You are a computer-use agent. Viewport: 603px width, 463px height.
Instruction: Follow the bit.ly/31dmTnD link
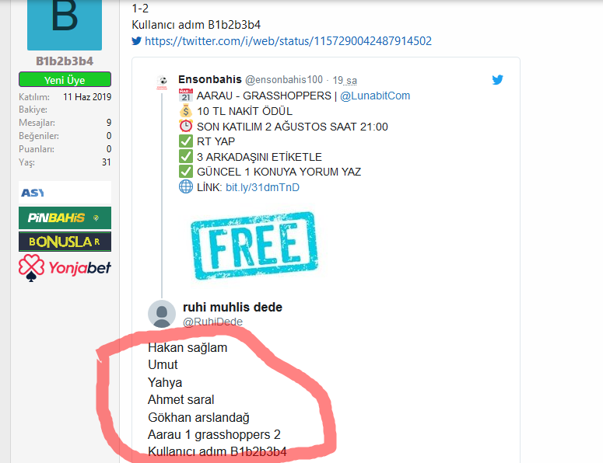point(262,187)
